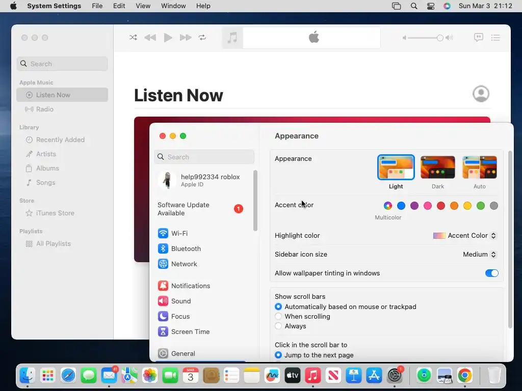Choose the red accent color
The image size is (522, 391).
[x=441, y=206]
